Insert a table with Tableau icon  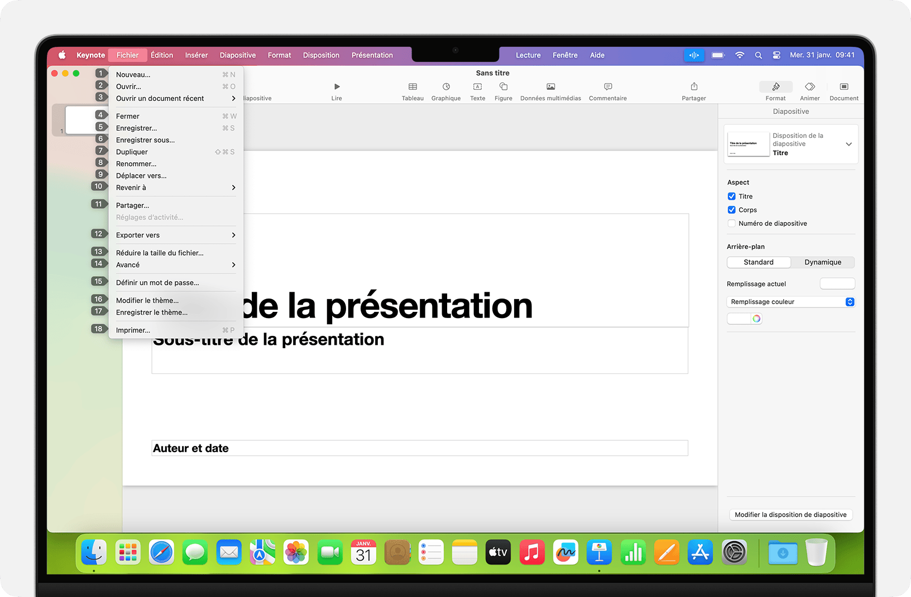[x=413, y=86]
